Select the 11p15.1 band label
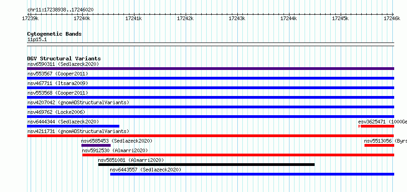407x192 pixels. point(37,40)
